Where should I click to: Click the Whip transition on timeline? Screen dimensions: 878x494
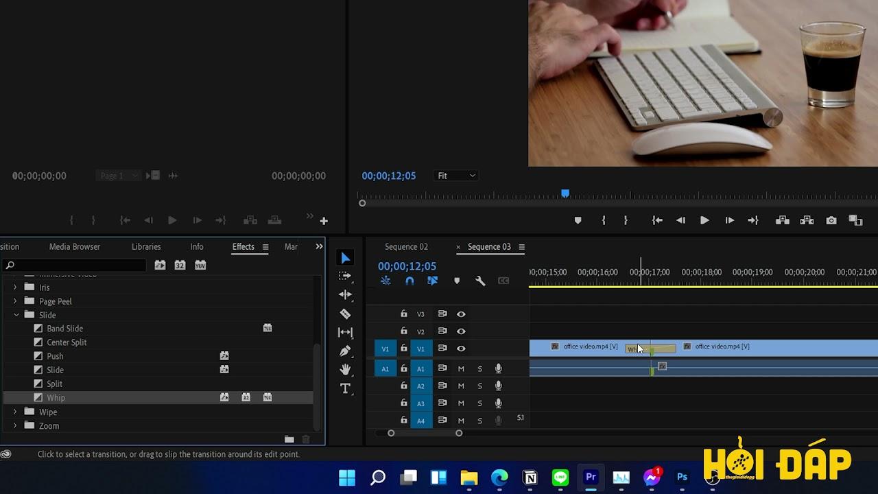650,349
